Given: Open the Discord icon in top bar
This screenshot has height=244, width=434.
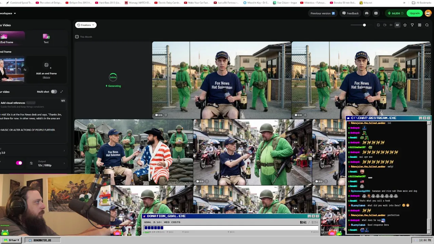Looking at the screenshot, I should pos(367,13).
